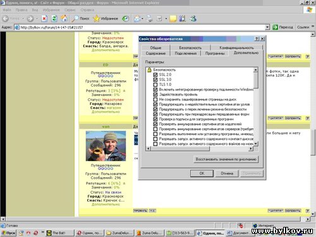316x237 pixels.
Task: Expand the Ссылки links toolbar chevron
Action: (x=313, y=27)
